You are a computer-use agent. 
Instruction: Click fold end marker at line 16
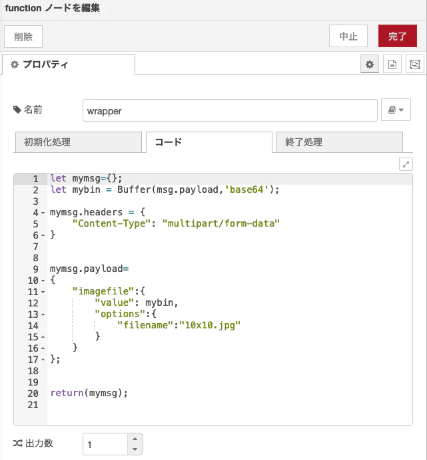tap(43, 348)
